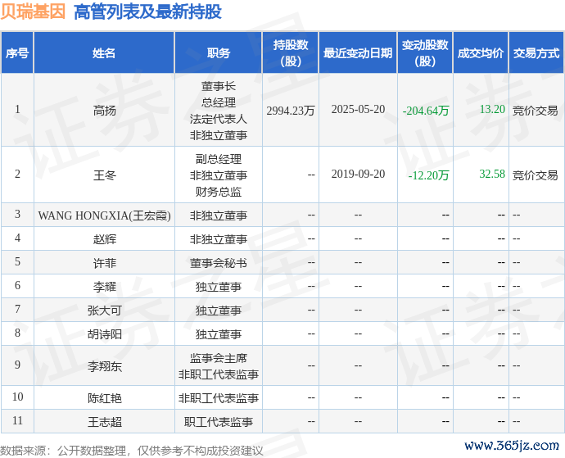This screenshot has width=565, height=458.
Task: Select the 职务 column header
Action: [219, 53]
